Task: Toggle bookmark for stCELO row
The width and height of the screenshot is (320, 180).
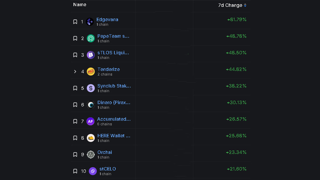Action: [x=75, y=171]
